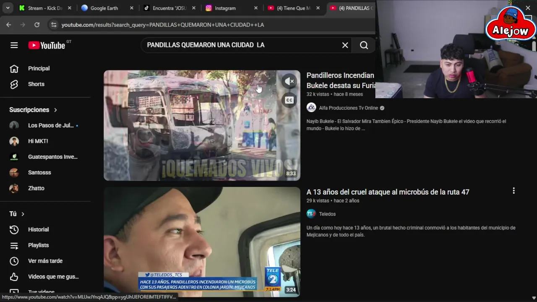Clear the search query with the X
This screenshot has height=302, width=537.
[x=345, y=45]
